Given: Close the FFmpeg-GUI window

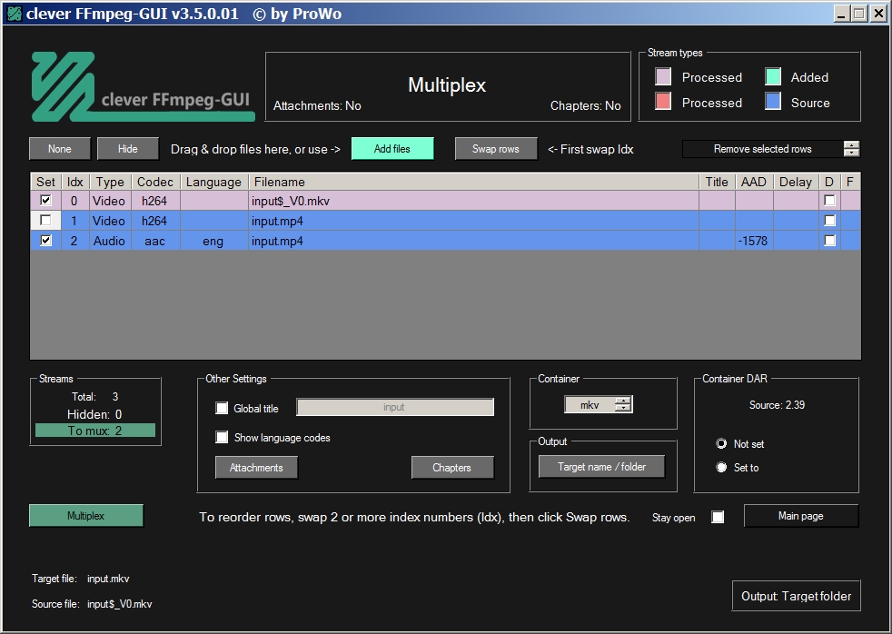Looking at the screenshot, I should [x=878, y=14].
